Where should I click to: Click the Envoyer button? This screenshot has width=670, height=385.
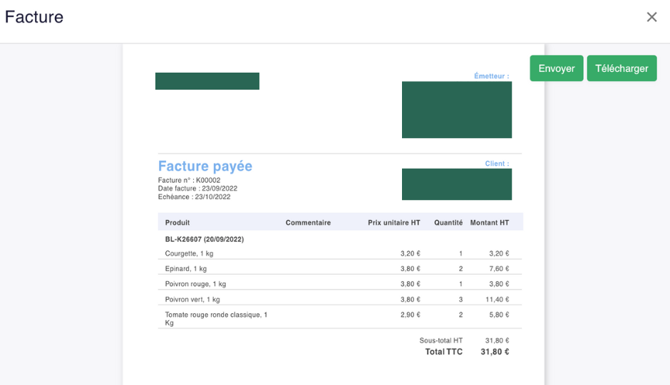(556, 68)
